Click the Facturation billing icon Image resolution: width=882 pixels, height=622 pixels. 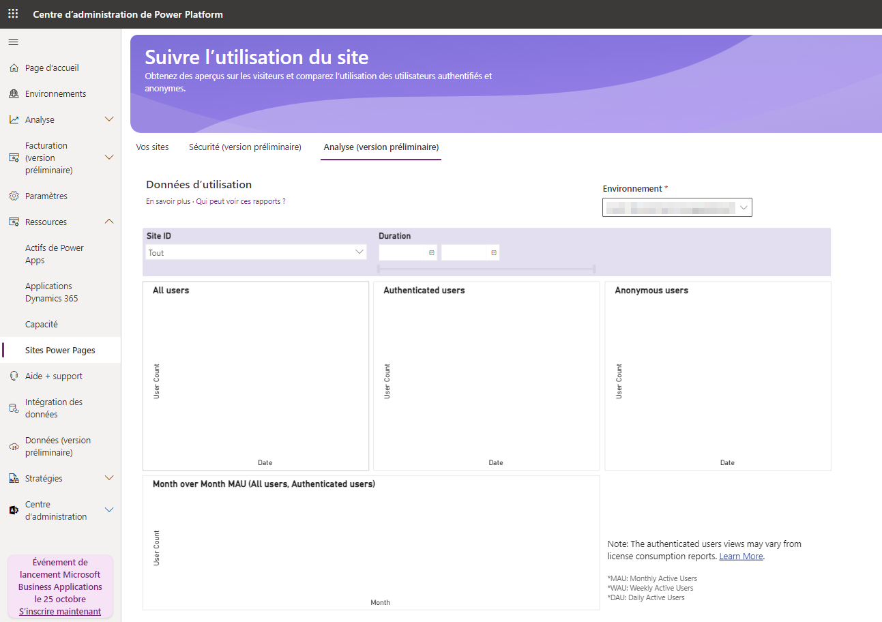[14, 158]
